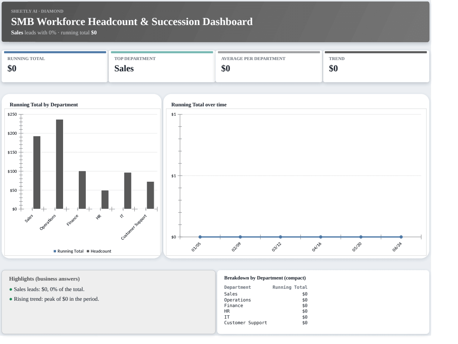Click the $100 y-axis label on bar chart

pyautogui.click(x=12, y=171)
